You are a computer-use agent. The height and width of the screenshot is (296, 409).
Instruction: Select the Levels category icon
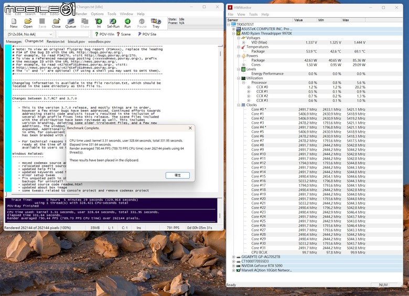243,69
